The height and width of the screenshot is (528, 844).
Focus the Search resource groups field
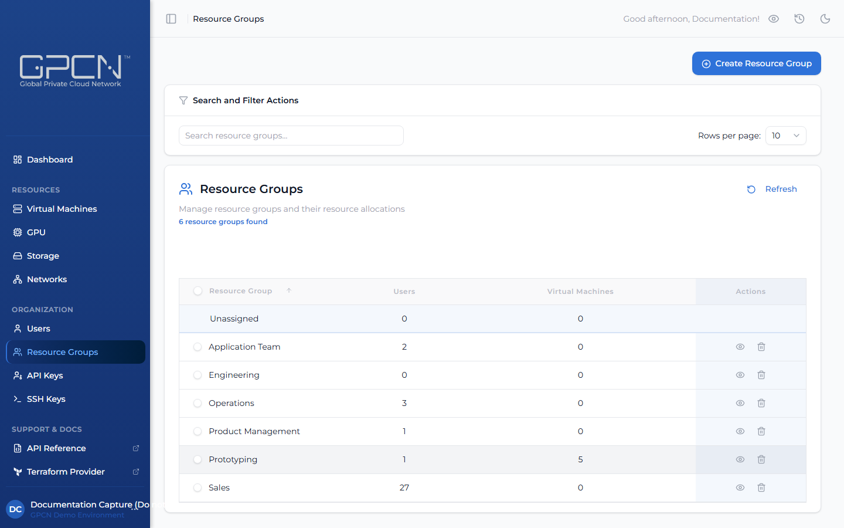[x=291, y=136]
